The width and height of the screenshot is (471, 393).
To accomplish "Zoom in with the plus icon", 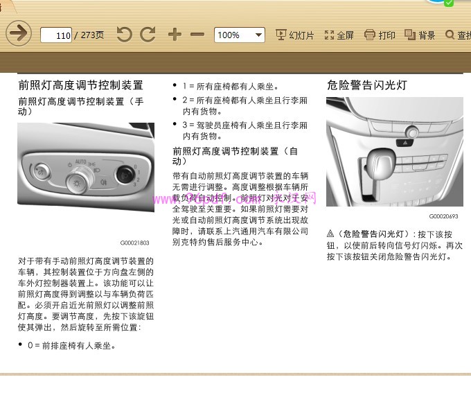I will tap(174, 35).
